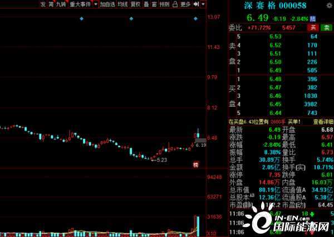Expand the 更多 more options
This screenshot has width=334, height=237.
click(185, 4)
